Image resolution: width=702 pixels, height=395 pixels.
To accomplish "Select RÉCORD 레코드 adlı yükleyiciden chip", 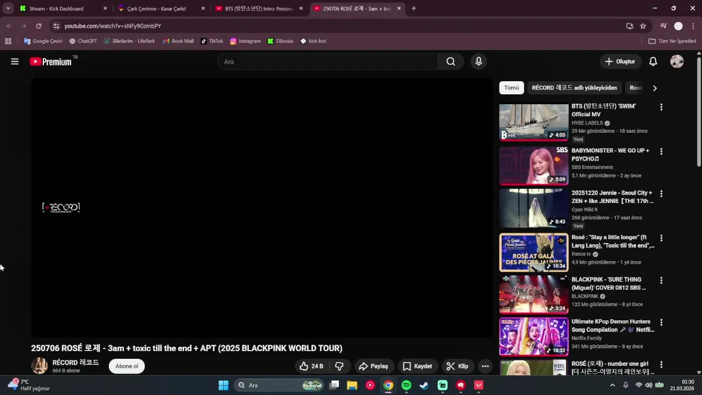I will 574,88.
